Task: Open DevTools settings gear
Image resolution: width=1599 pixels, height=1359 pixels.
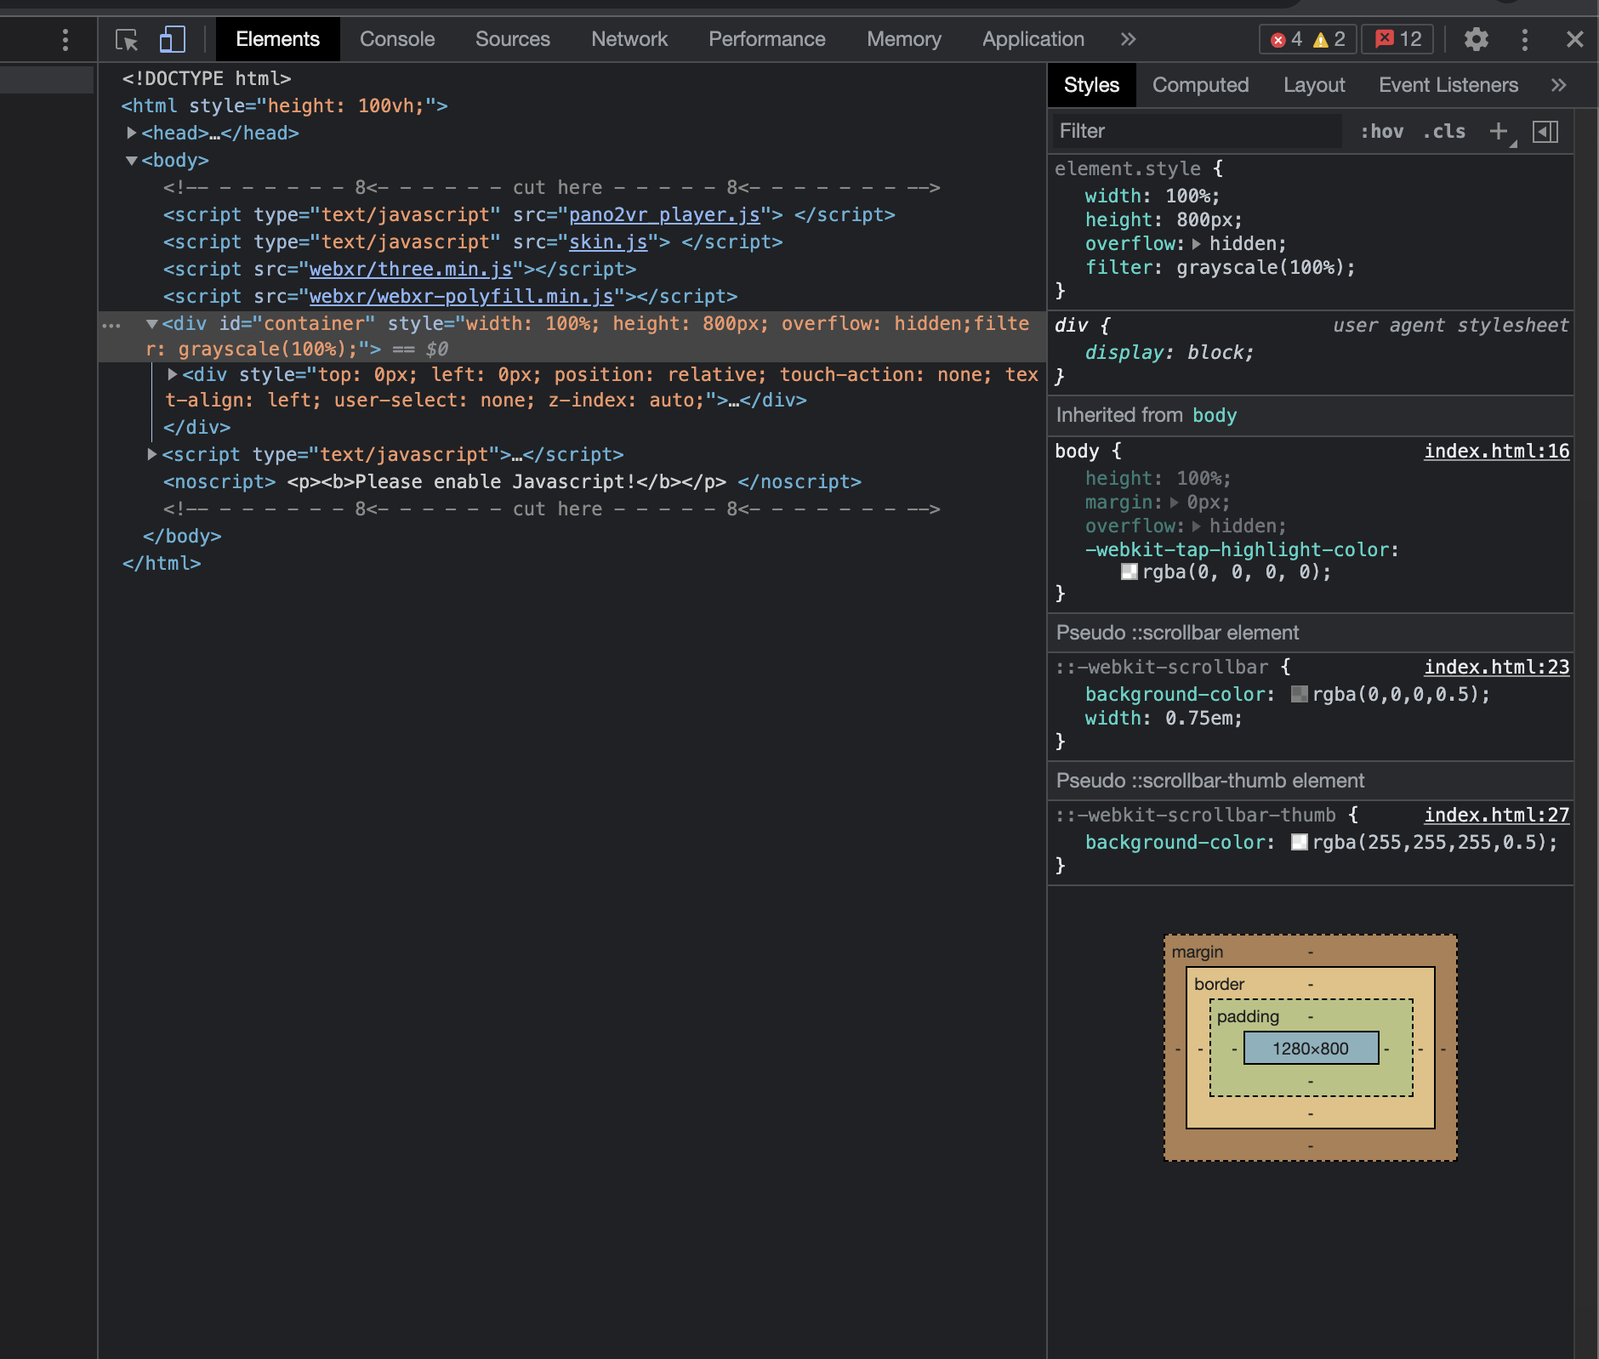Action: (x=1476, y=40)
